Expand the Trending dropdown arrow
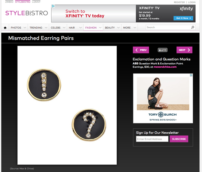The width and height of the screenshot is (202, 172). (46, 28)
